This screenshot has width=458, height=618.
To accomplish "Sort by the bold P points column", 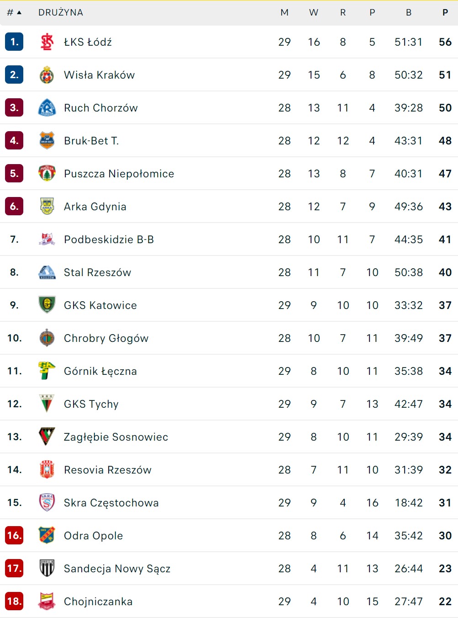I will pyautogui.click(x=445, y=13).
